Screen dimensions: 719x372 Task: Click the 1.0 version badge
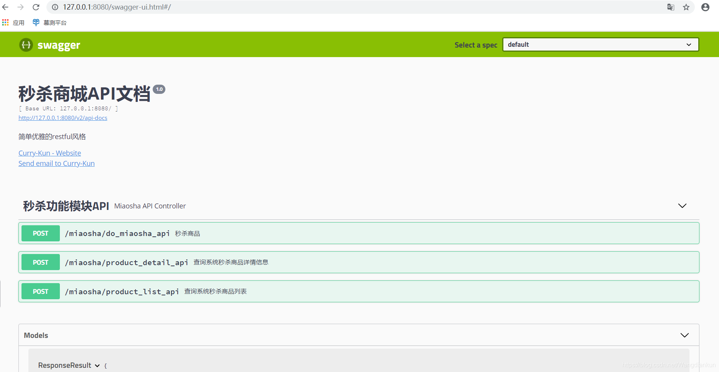pyautogui.click(x=159, y=89)
